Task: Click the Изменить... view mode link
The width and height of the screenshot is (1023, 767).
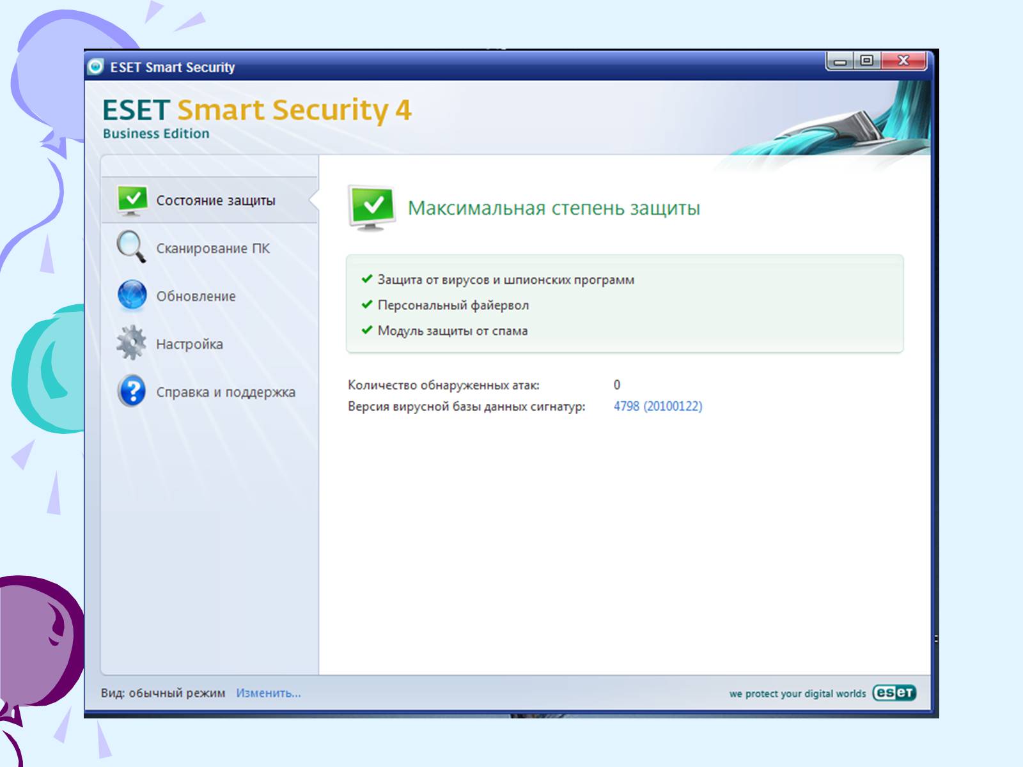Action: pyautogui.click(x=269, y=693)
